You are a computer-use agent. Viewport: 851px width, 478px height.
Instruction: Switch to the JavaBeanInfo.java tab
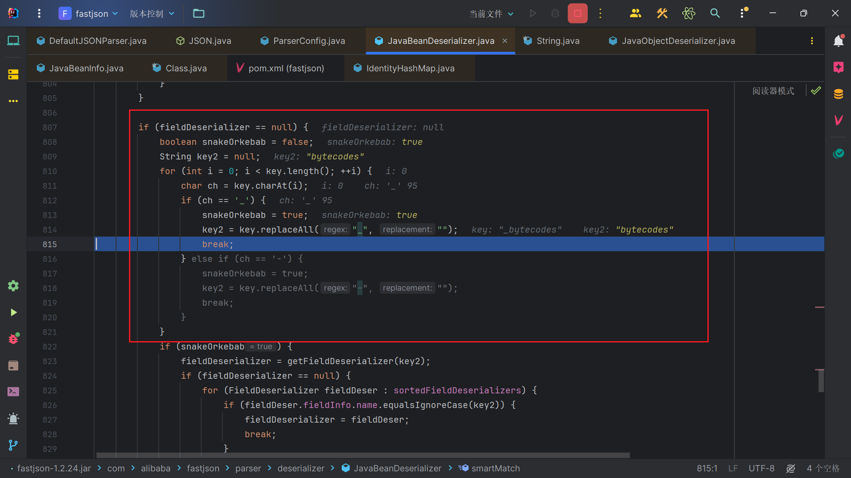point(80,68)
